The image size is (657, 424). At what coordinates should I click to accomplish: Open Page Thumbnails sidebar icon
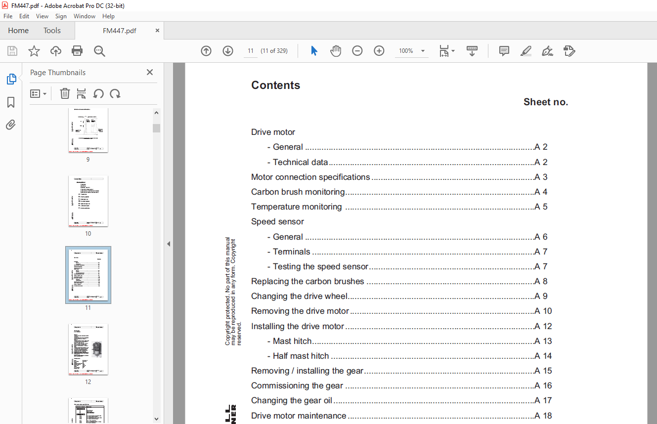[11, 79]
